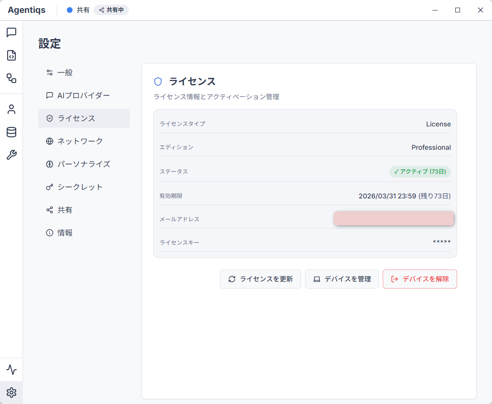
Task: Click the wrench tools icon in sidebar
Action: click(x=11, y=155)
